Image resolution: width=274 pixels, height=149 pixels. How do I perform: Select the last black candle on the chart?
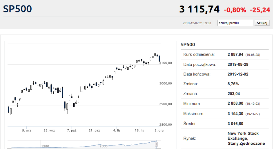point(159,58)
